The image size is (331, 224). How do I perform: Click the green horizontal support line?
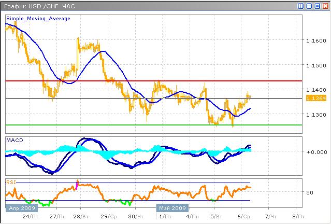[155, 125]
